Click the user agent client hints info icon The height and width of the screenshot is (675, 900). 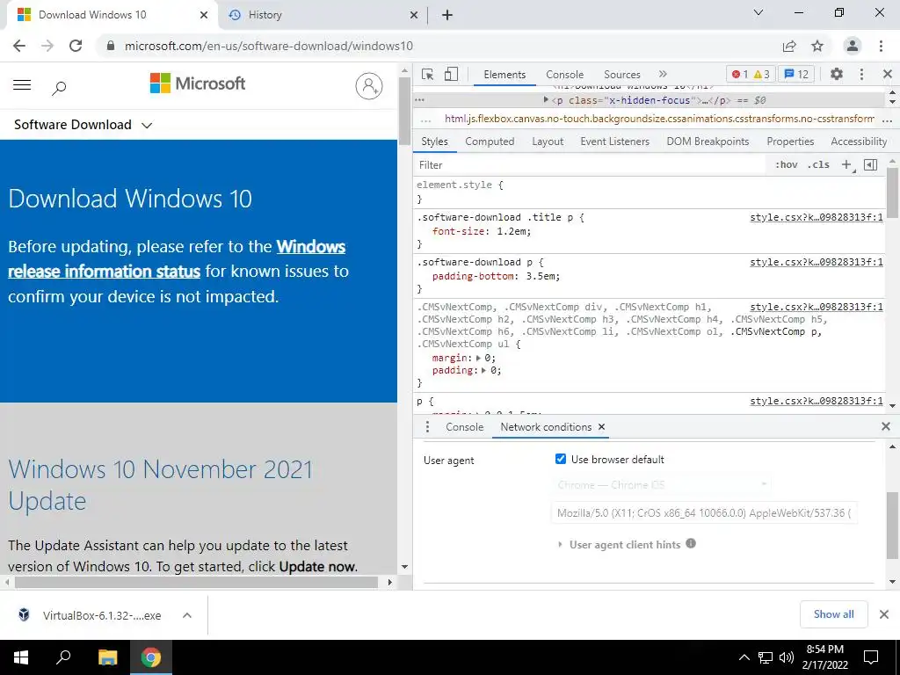[x=691, y=543]
